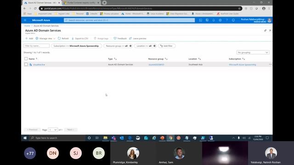Viewport: 294px width, 165px height.
Task: Open the Azure feedback smiley icon
Action: click(x=233, y=20)
